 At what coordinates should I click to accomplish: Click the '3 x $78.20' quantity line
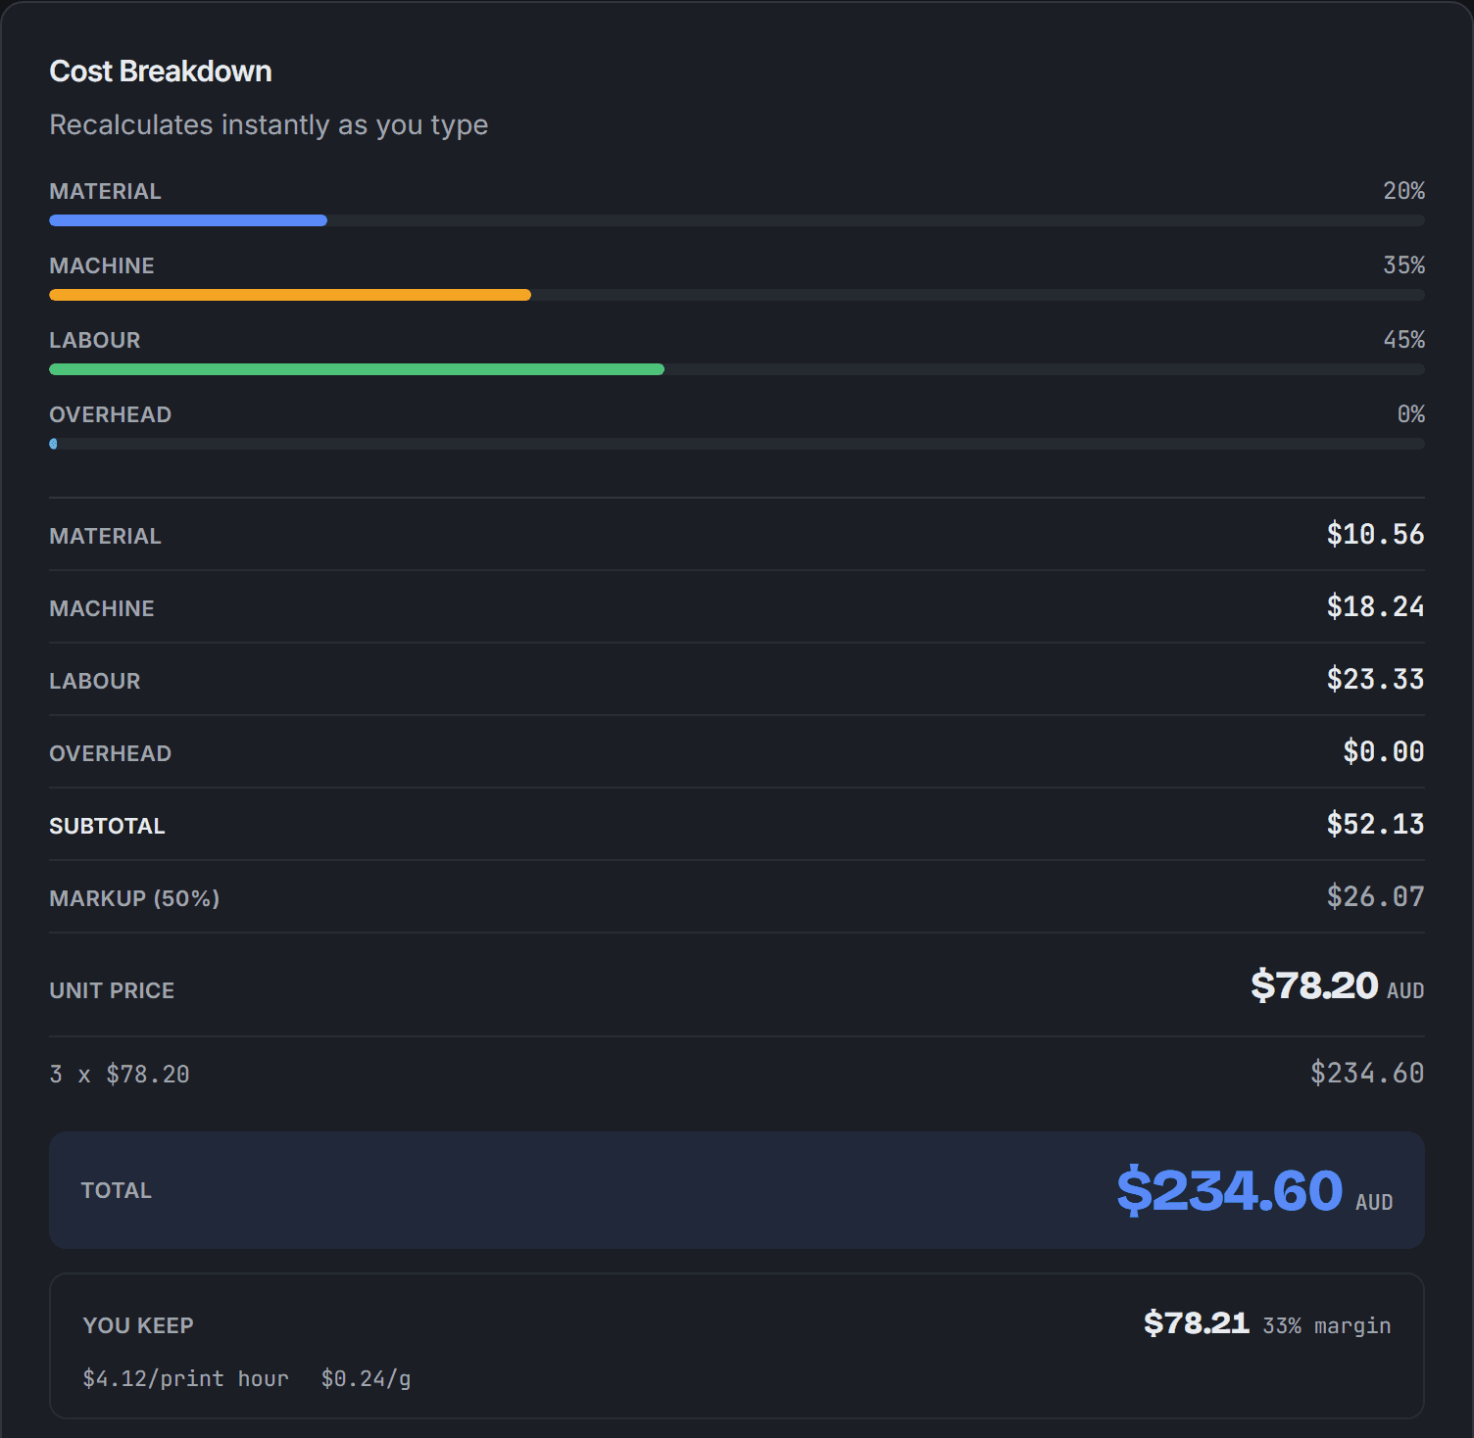pos(120,1075)
